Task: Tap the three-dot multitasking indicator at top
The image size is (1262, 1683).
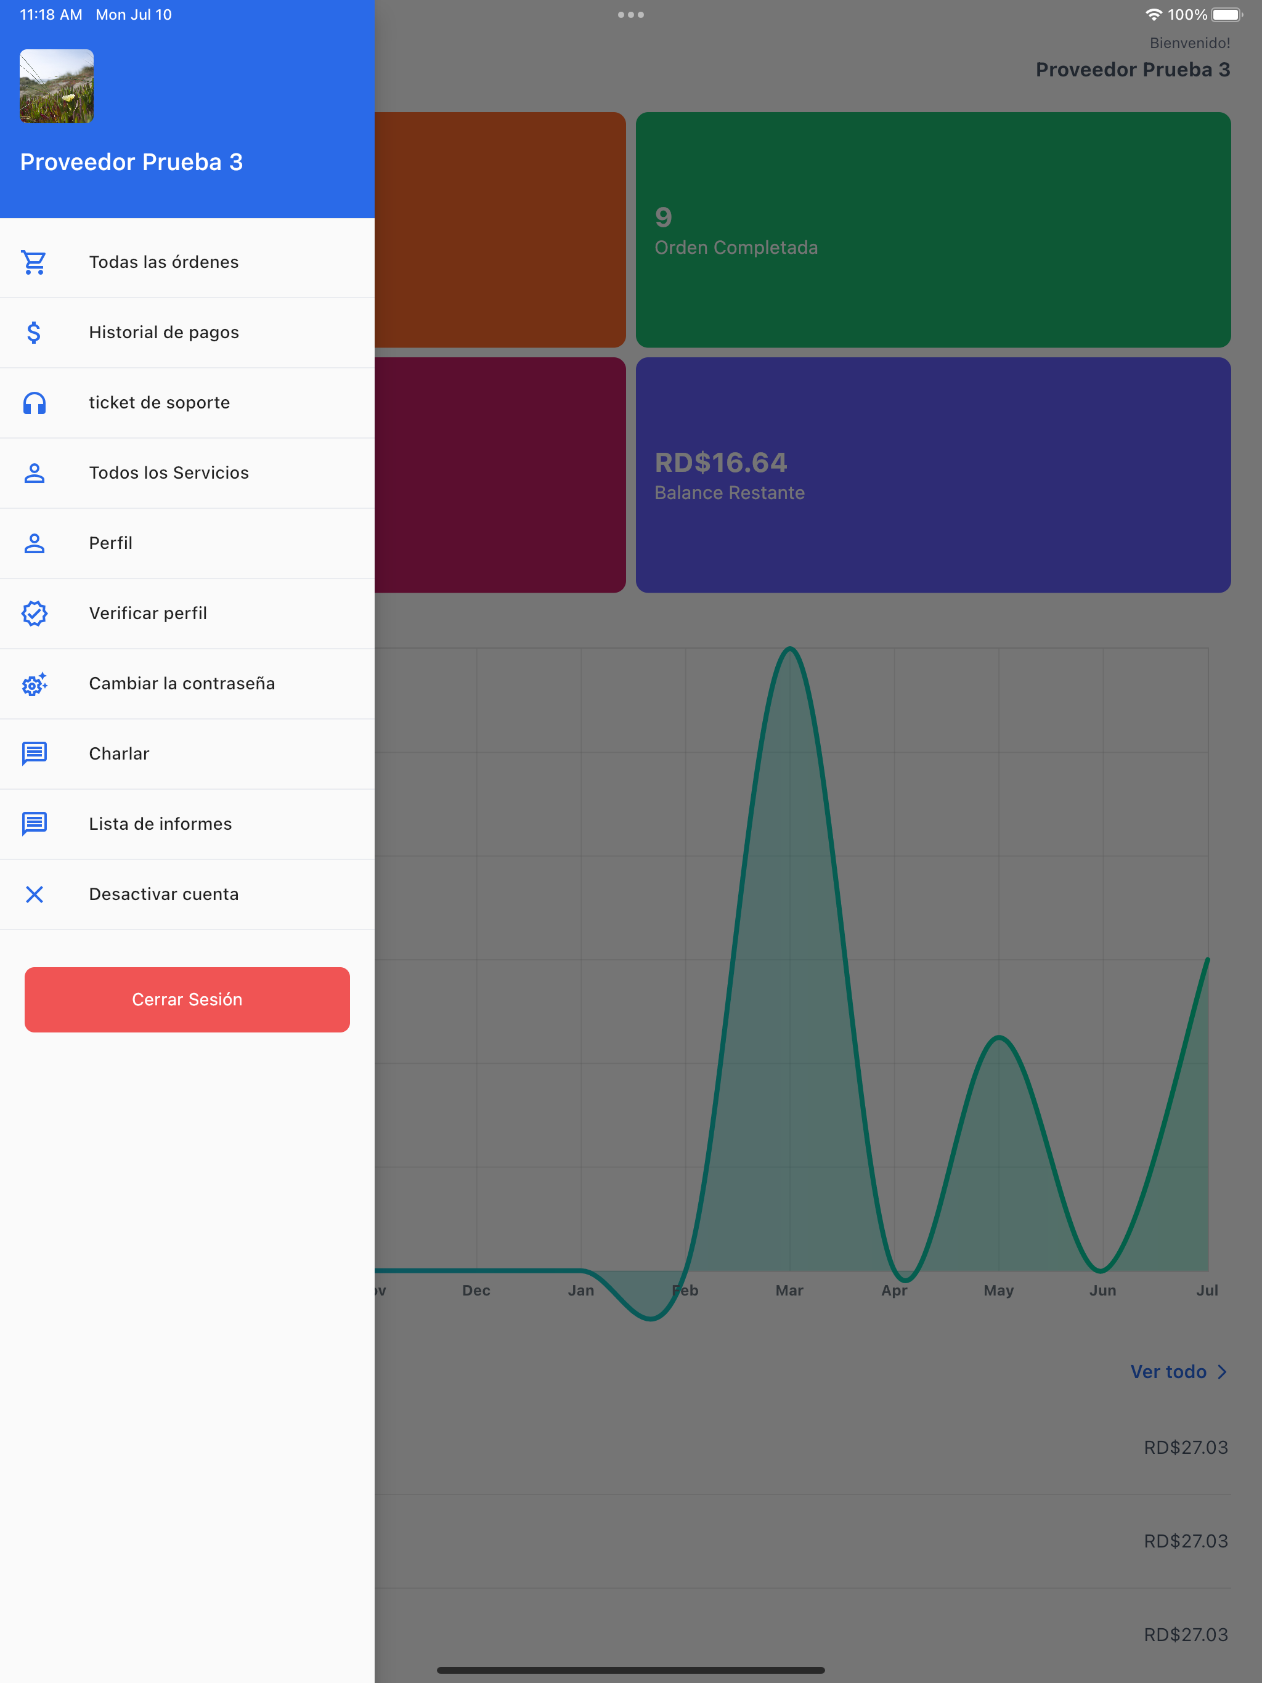Action: (631, 14)
